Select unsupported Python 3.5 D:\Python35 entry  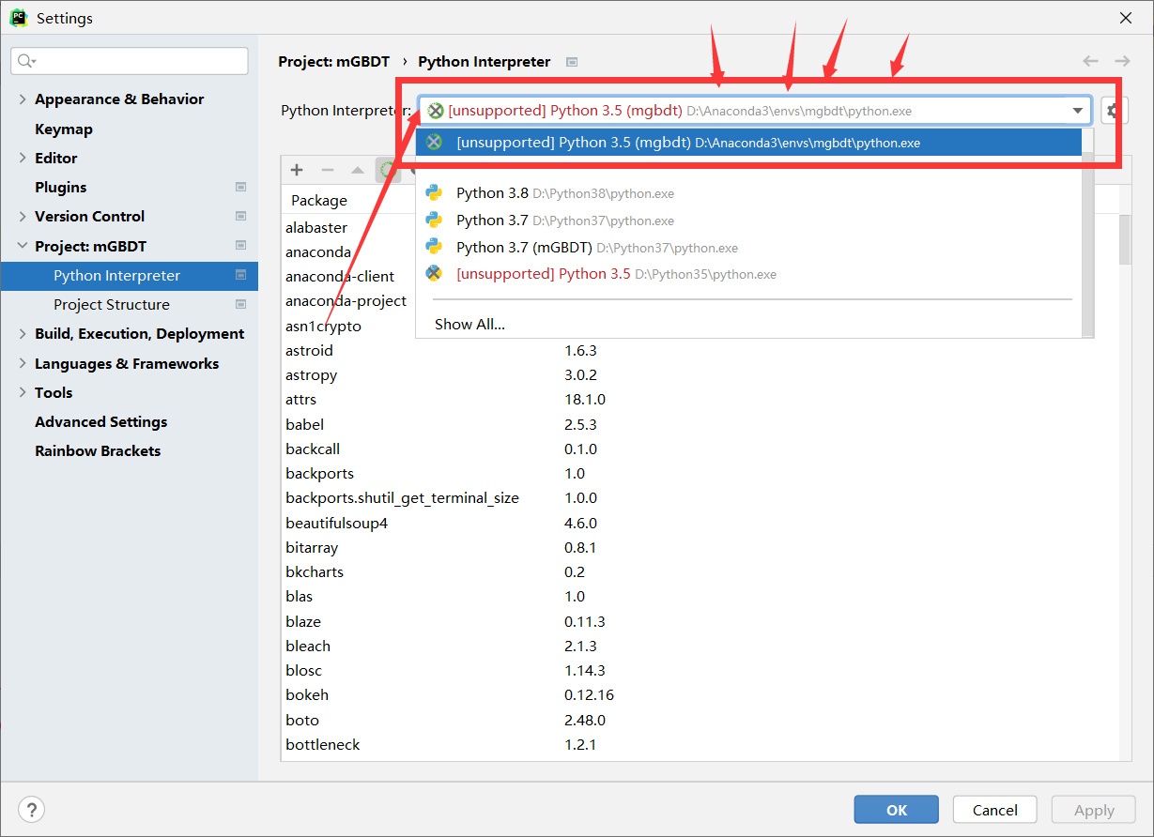(748, 274)
